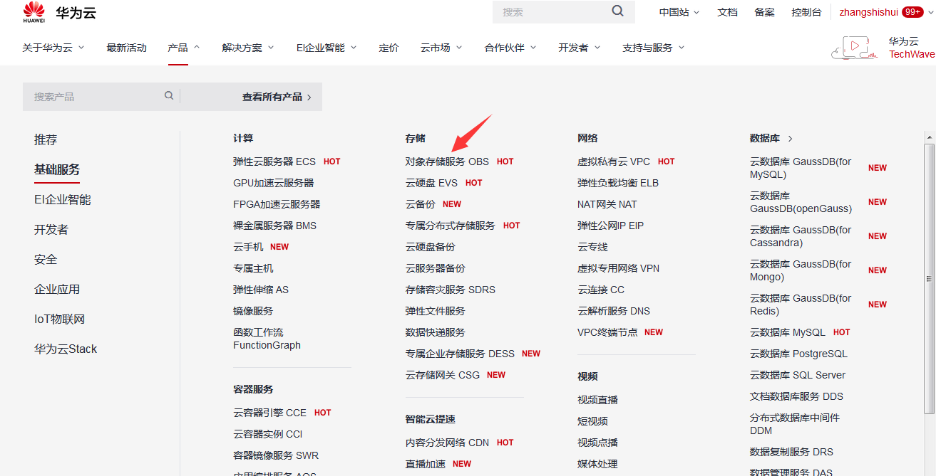
Task: Select the IoT物联网 category
Action: 59,319
